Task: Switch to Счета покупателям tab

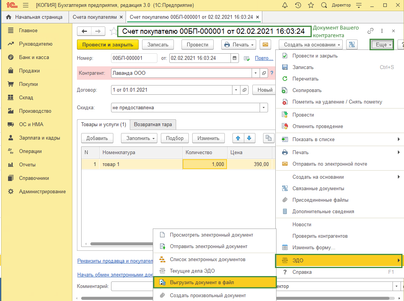Action: (95, 17)
